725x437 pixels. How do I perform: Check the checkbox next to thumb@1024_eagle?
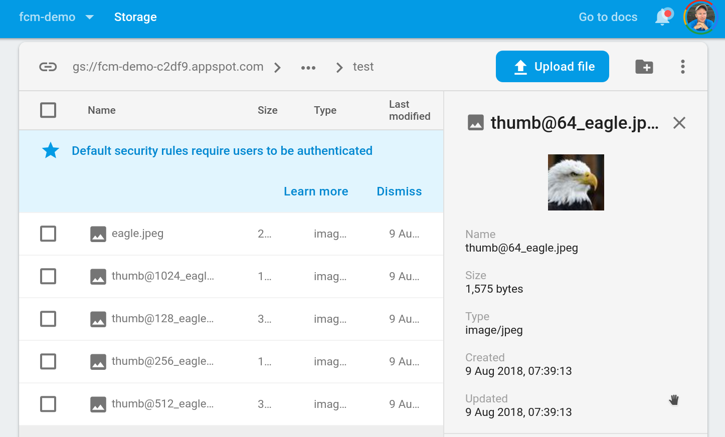coord(48,276)
